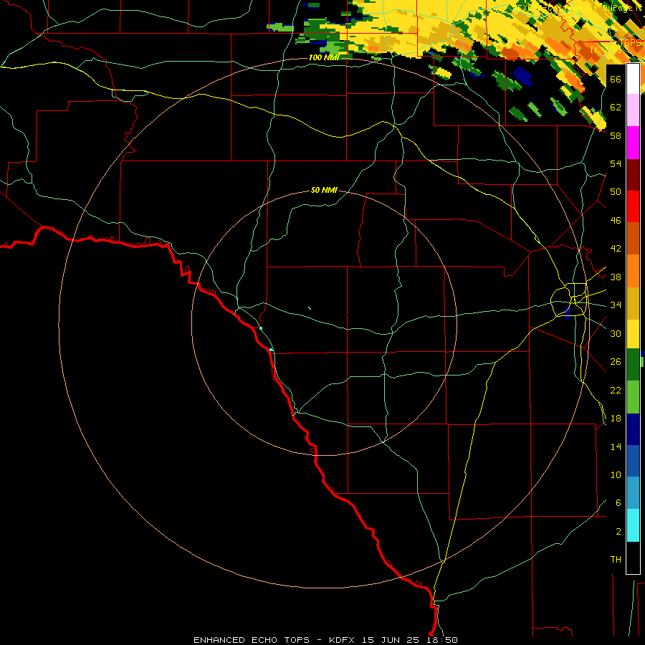This screenshot has height=645, width=645.
Task: Click the legend TH threshold label
Action: [x=616, y=560]
